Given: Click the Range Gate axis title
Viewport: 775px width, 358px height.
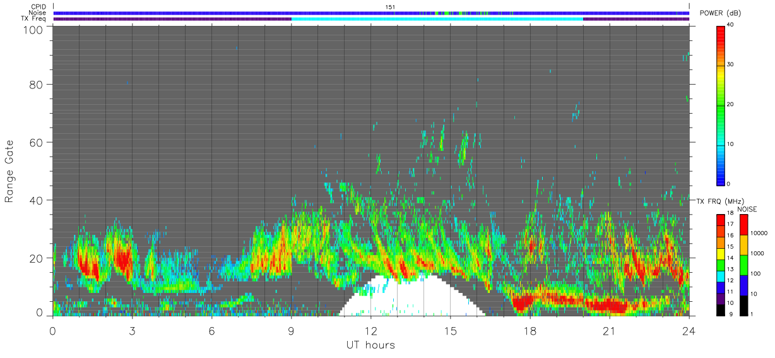Looking at the screenshot, I should pyautogui.click(x=9, y=172).
